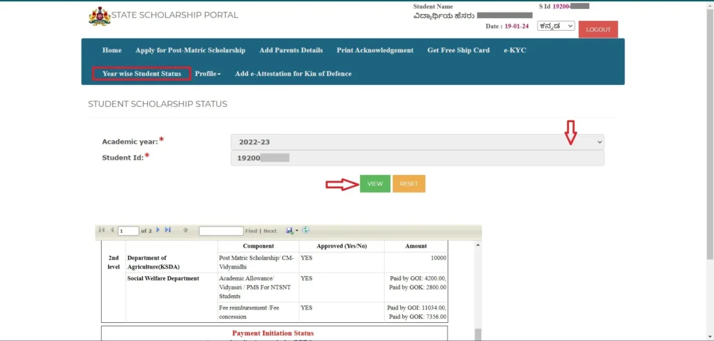Click 'Fee reimbursement /Fee concession' cell
Image resolution: width=714 pixels, height=341 pixels.
[x=258, y=312]
